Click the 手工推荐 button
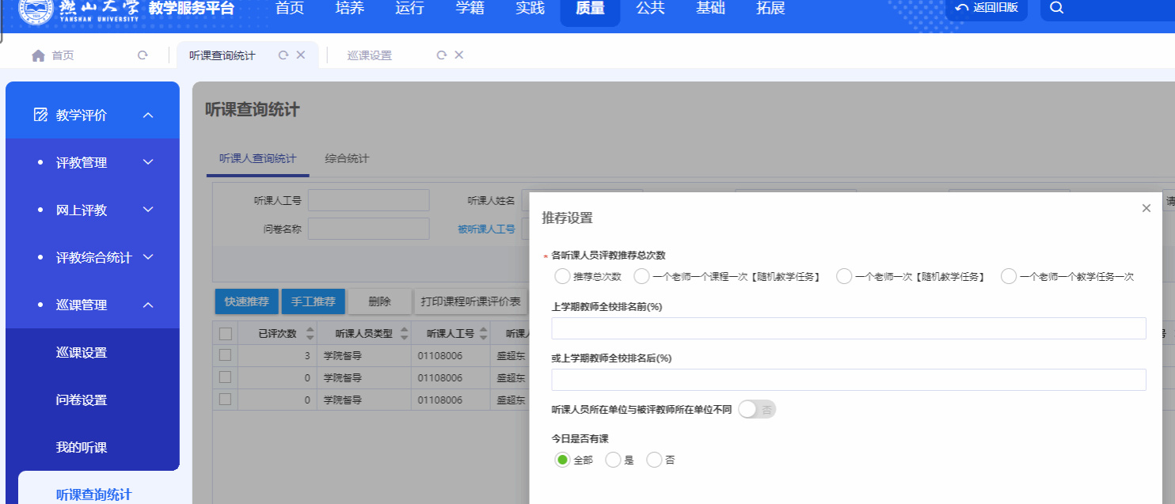The image size is (1175, 504). [313, 301]
